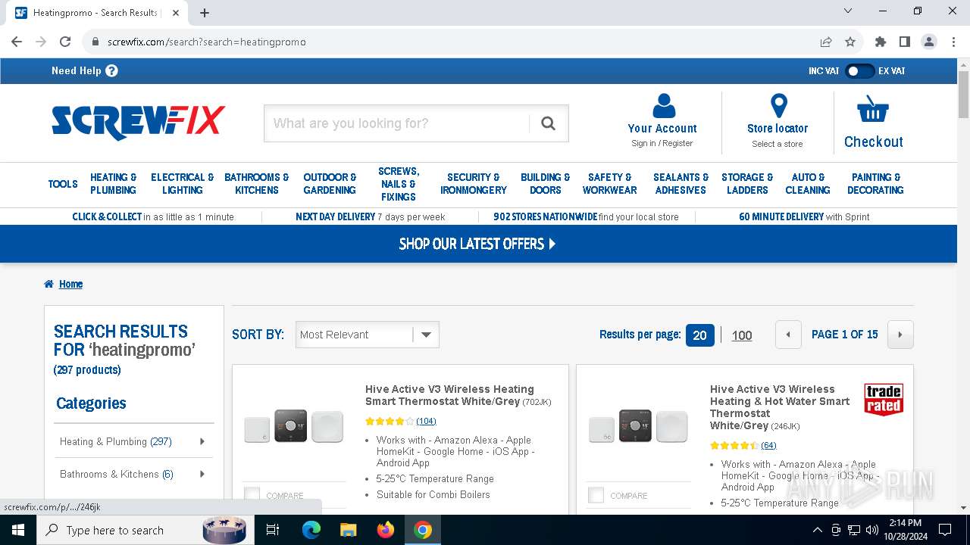Open the Chrome tab search chevron
The width and height of the screenshot is (970, 545).
[x=848, y=11]
